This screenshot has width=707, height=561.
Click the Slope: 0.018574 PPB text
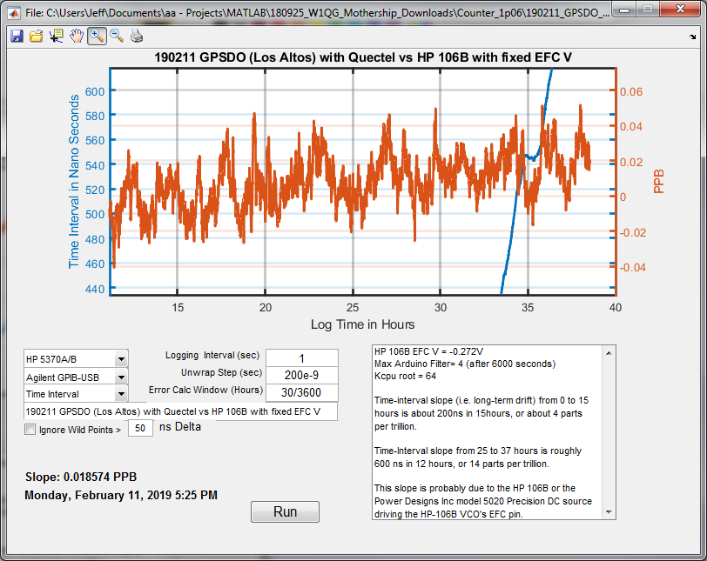[81, 477]
